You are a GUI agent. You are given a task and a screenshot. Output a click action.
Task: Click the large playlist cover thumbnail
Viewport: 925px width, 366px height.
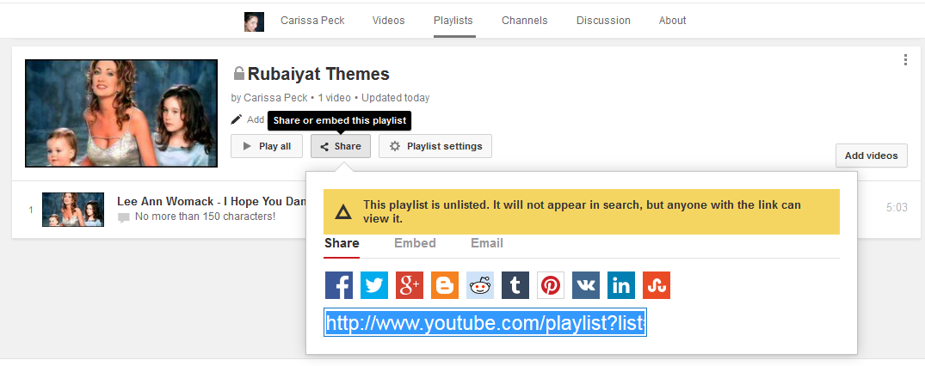(121, 113)
